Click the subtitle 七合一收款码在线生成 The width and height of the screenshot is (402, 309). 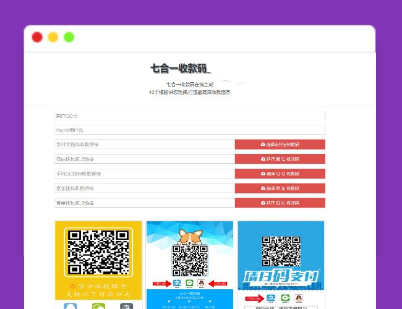[x=190, y=84]
